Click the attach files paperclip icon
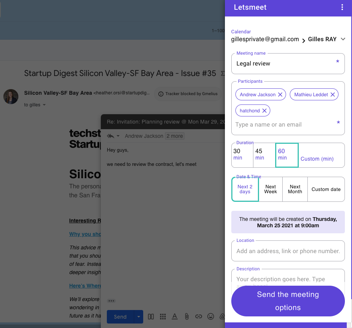The width and height of the screenshot is (352, 328). point(187,317)
